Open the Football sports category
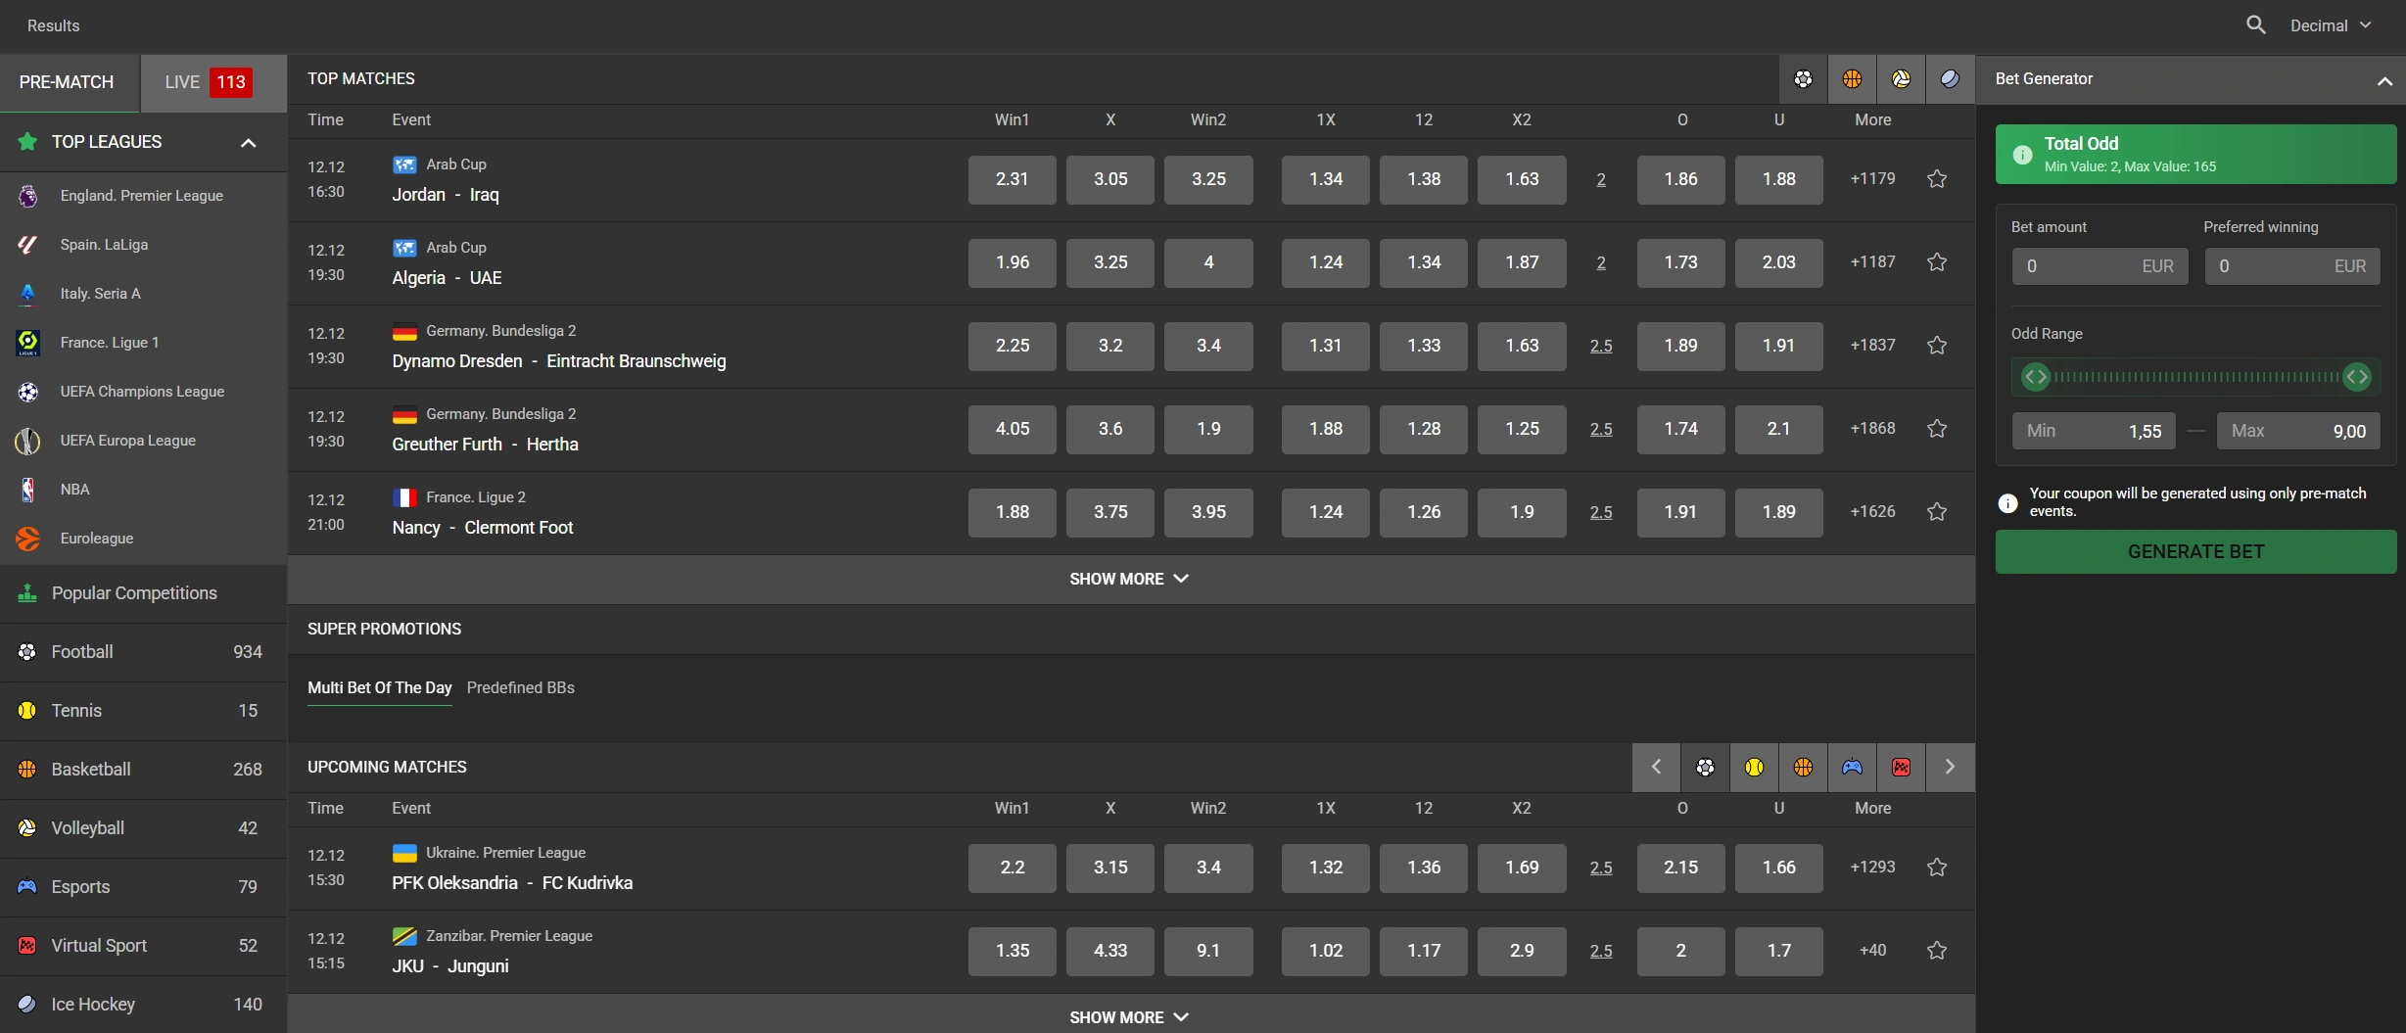 click(143, 652)
